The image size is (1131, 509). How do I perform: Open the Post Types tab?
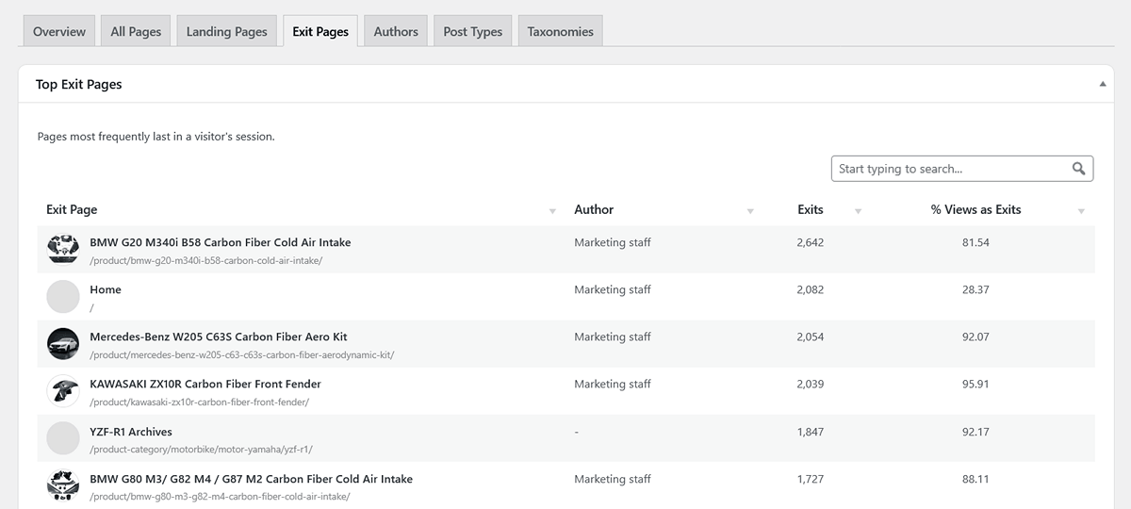coord(473,31)
